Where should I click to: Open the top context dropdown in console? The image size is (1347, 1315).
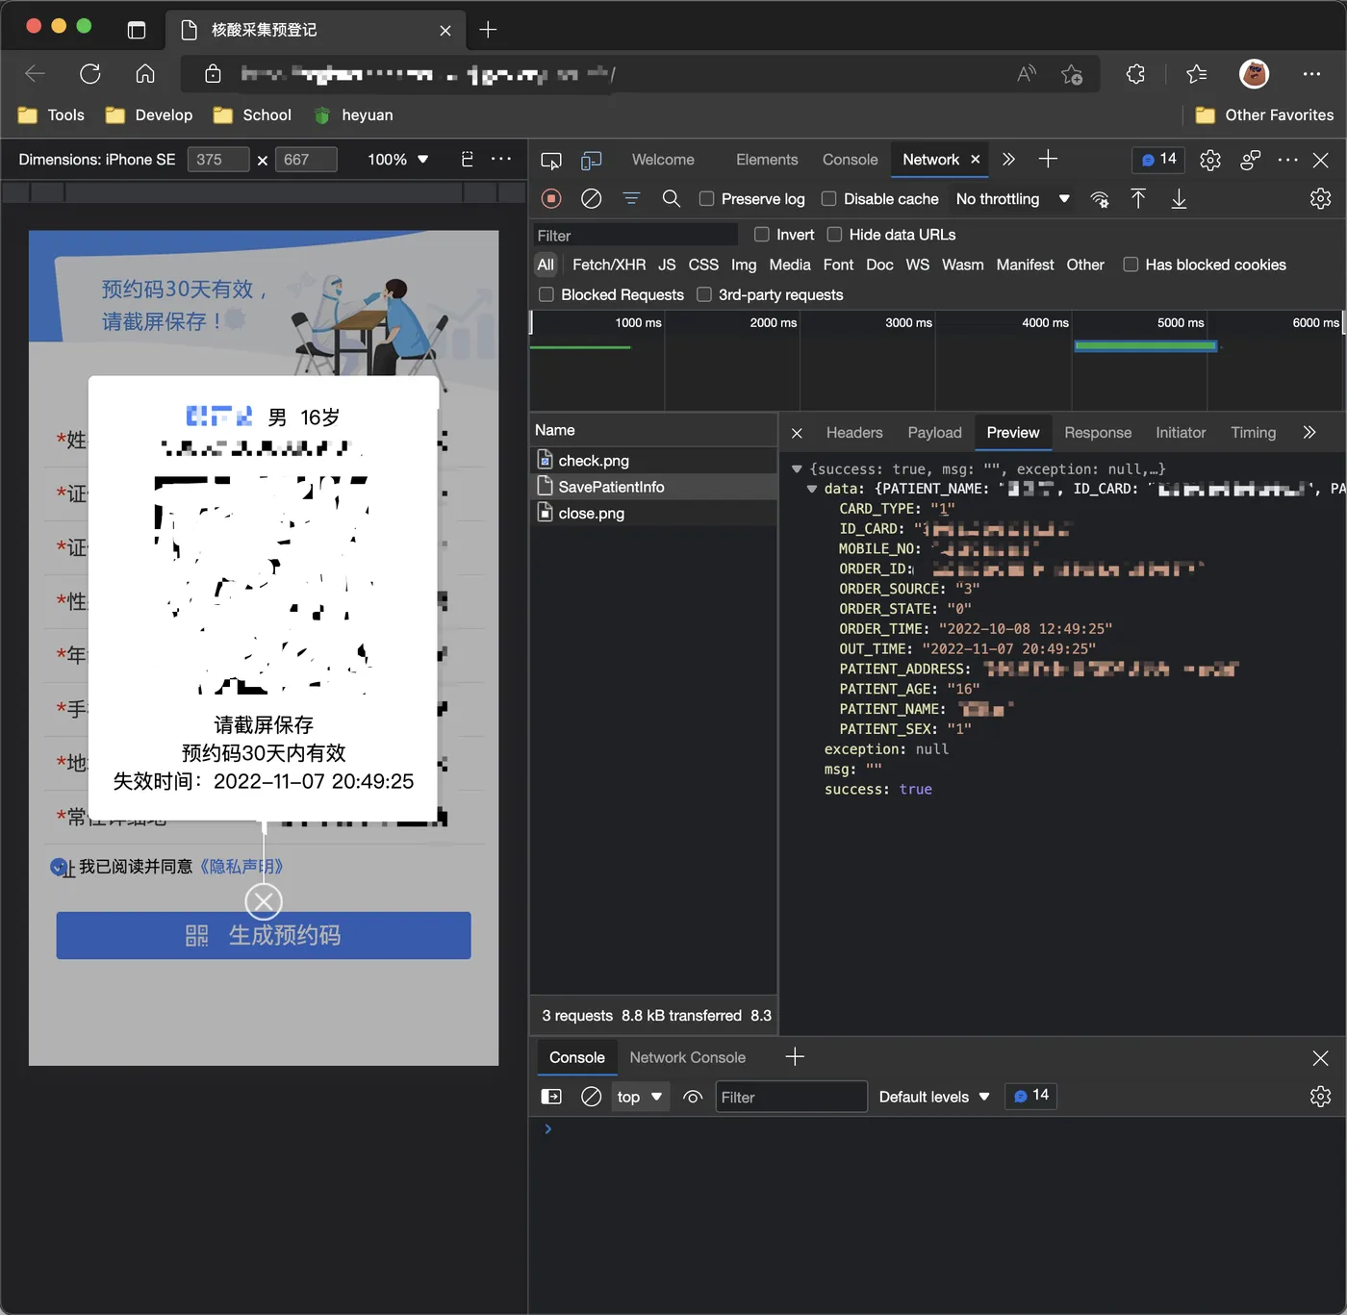(x=641, y=1097)
